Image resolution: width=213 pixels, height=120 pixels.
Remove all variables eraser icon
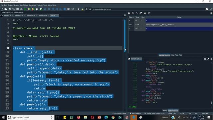coord(141,13)
